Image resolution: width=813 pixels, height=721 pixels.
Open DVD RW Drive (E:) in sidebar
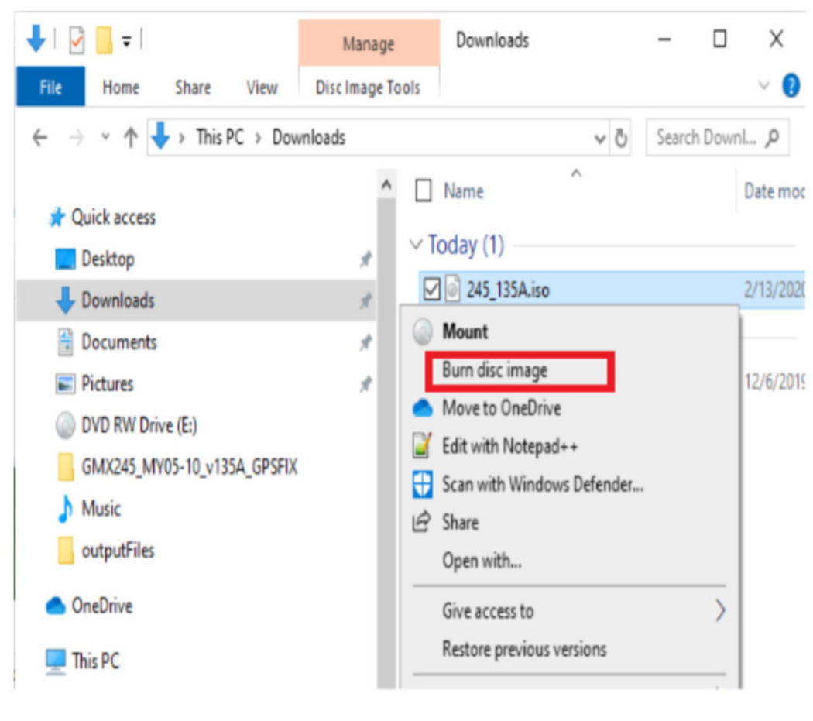pos(139,425)
